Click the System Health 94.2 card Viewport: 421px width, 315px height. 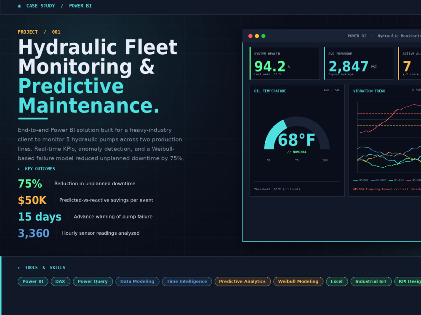(x=285, y=63)
